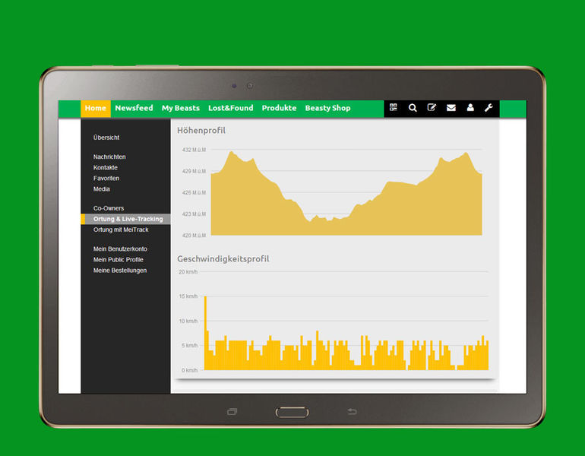
Task: Open the edit/compose pencil icon
Action: (432, 107)
